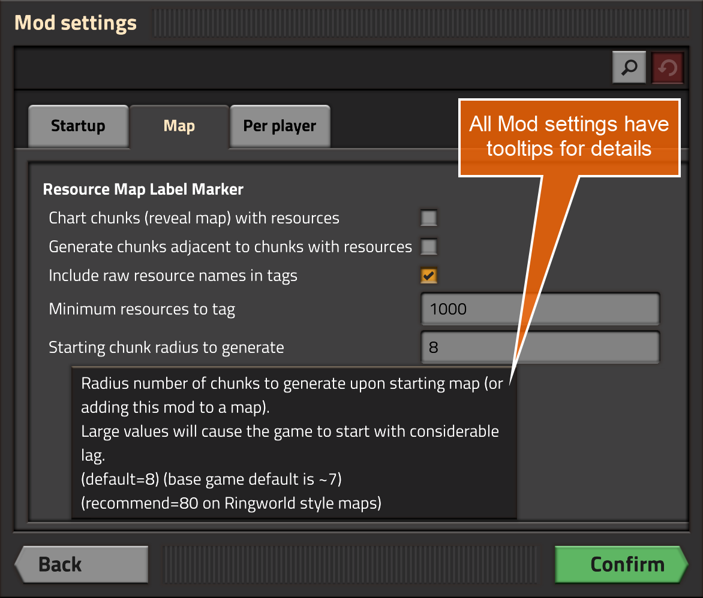The height and width of the screenshot is (598, 703).
Task: Click the red reset settings icon
Action: coord(668,68)
